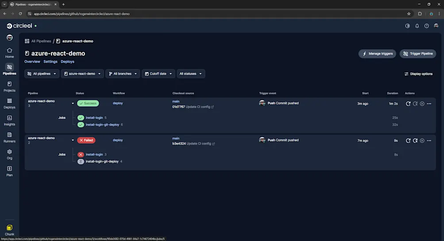Open commit b3e4324 Update CI config
This screenshot has width=444, height=241.
point(193,143)
